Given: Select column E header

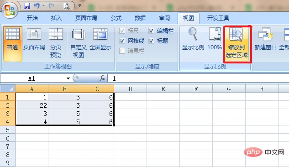Looking at the screenshot, I should [x=163, y=89].
